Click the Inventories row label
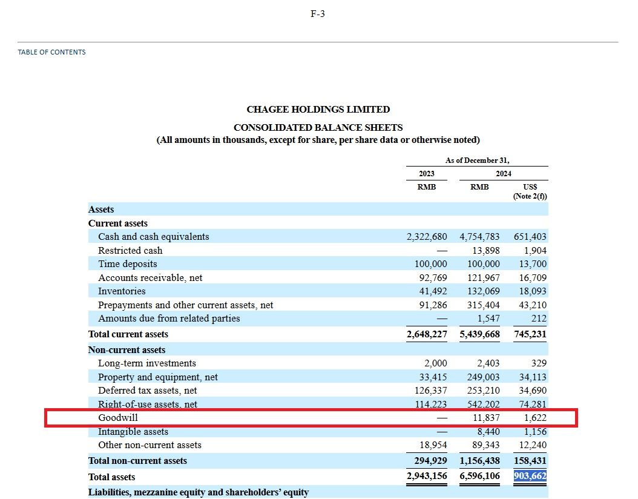The width and height of the screenshot is (638, 499). pos(122,291)
